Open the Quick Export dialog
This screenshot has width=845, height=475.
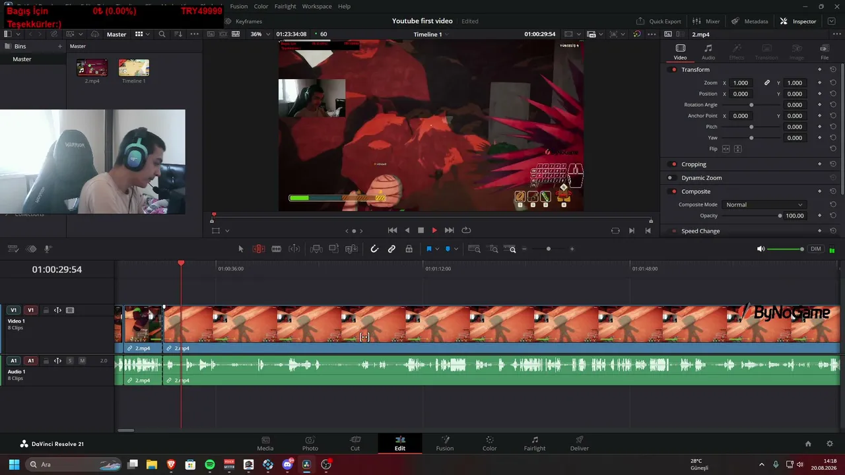pos(659,21)
